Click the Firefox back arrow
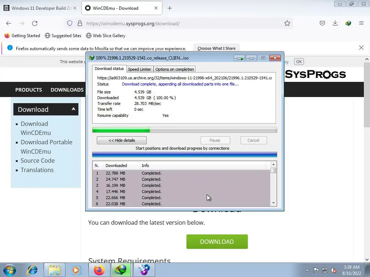Screen dimensions: 370x277 click(9, 23)
